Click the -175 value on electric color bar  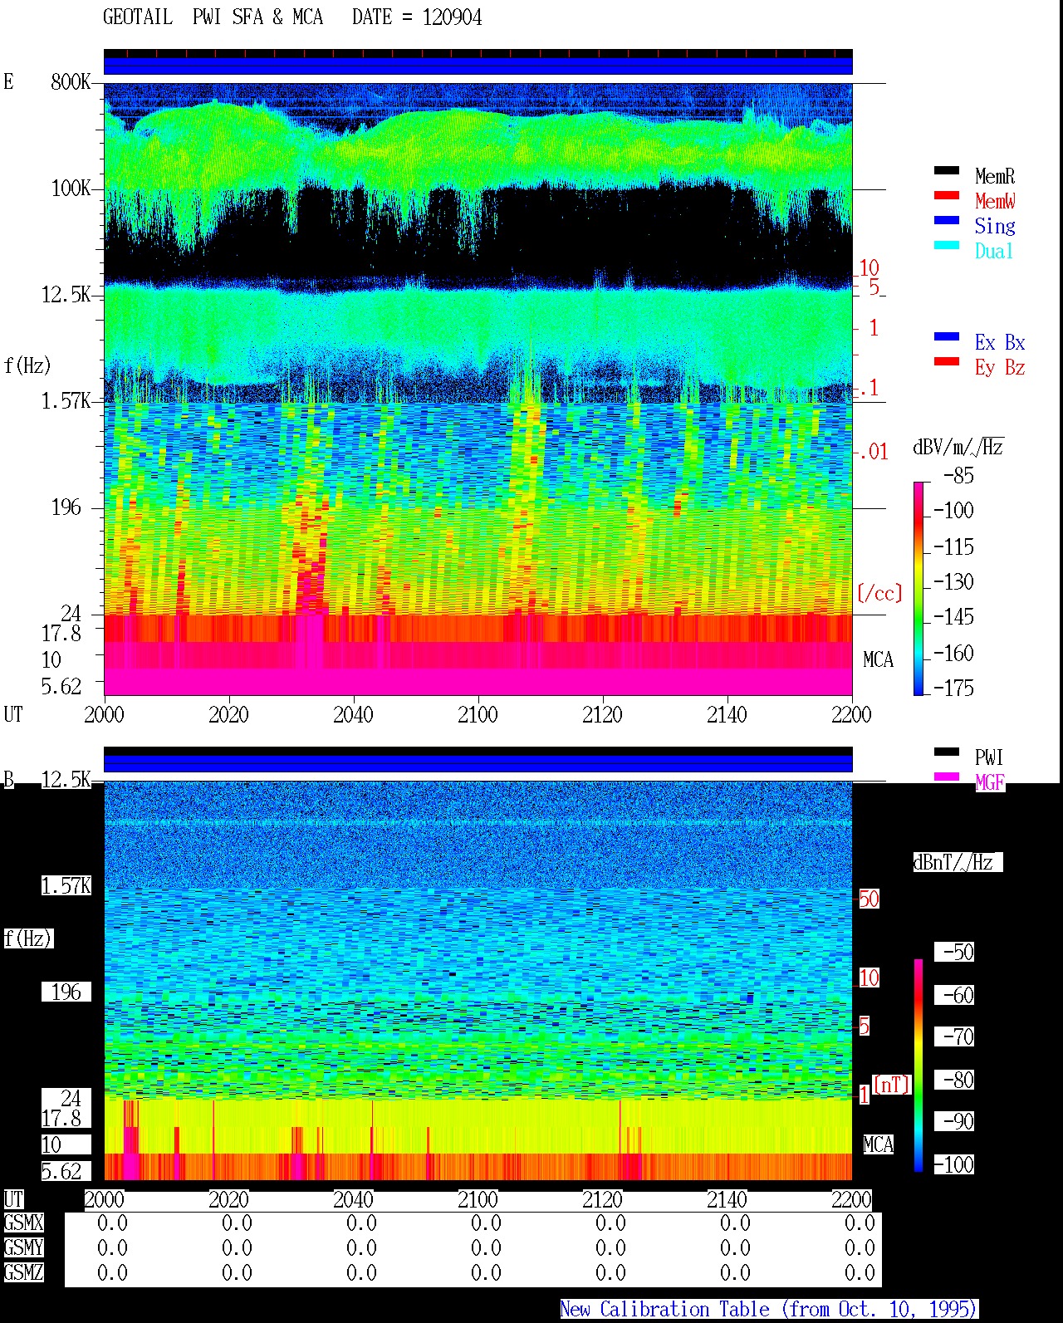pyautogui.click(x=953, y=688)
